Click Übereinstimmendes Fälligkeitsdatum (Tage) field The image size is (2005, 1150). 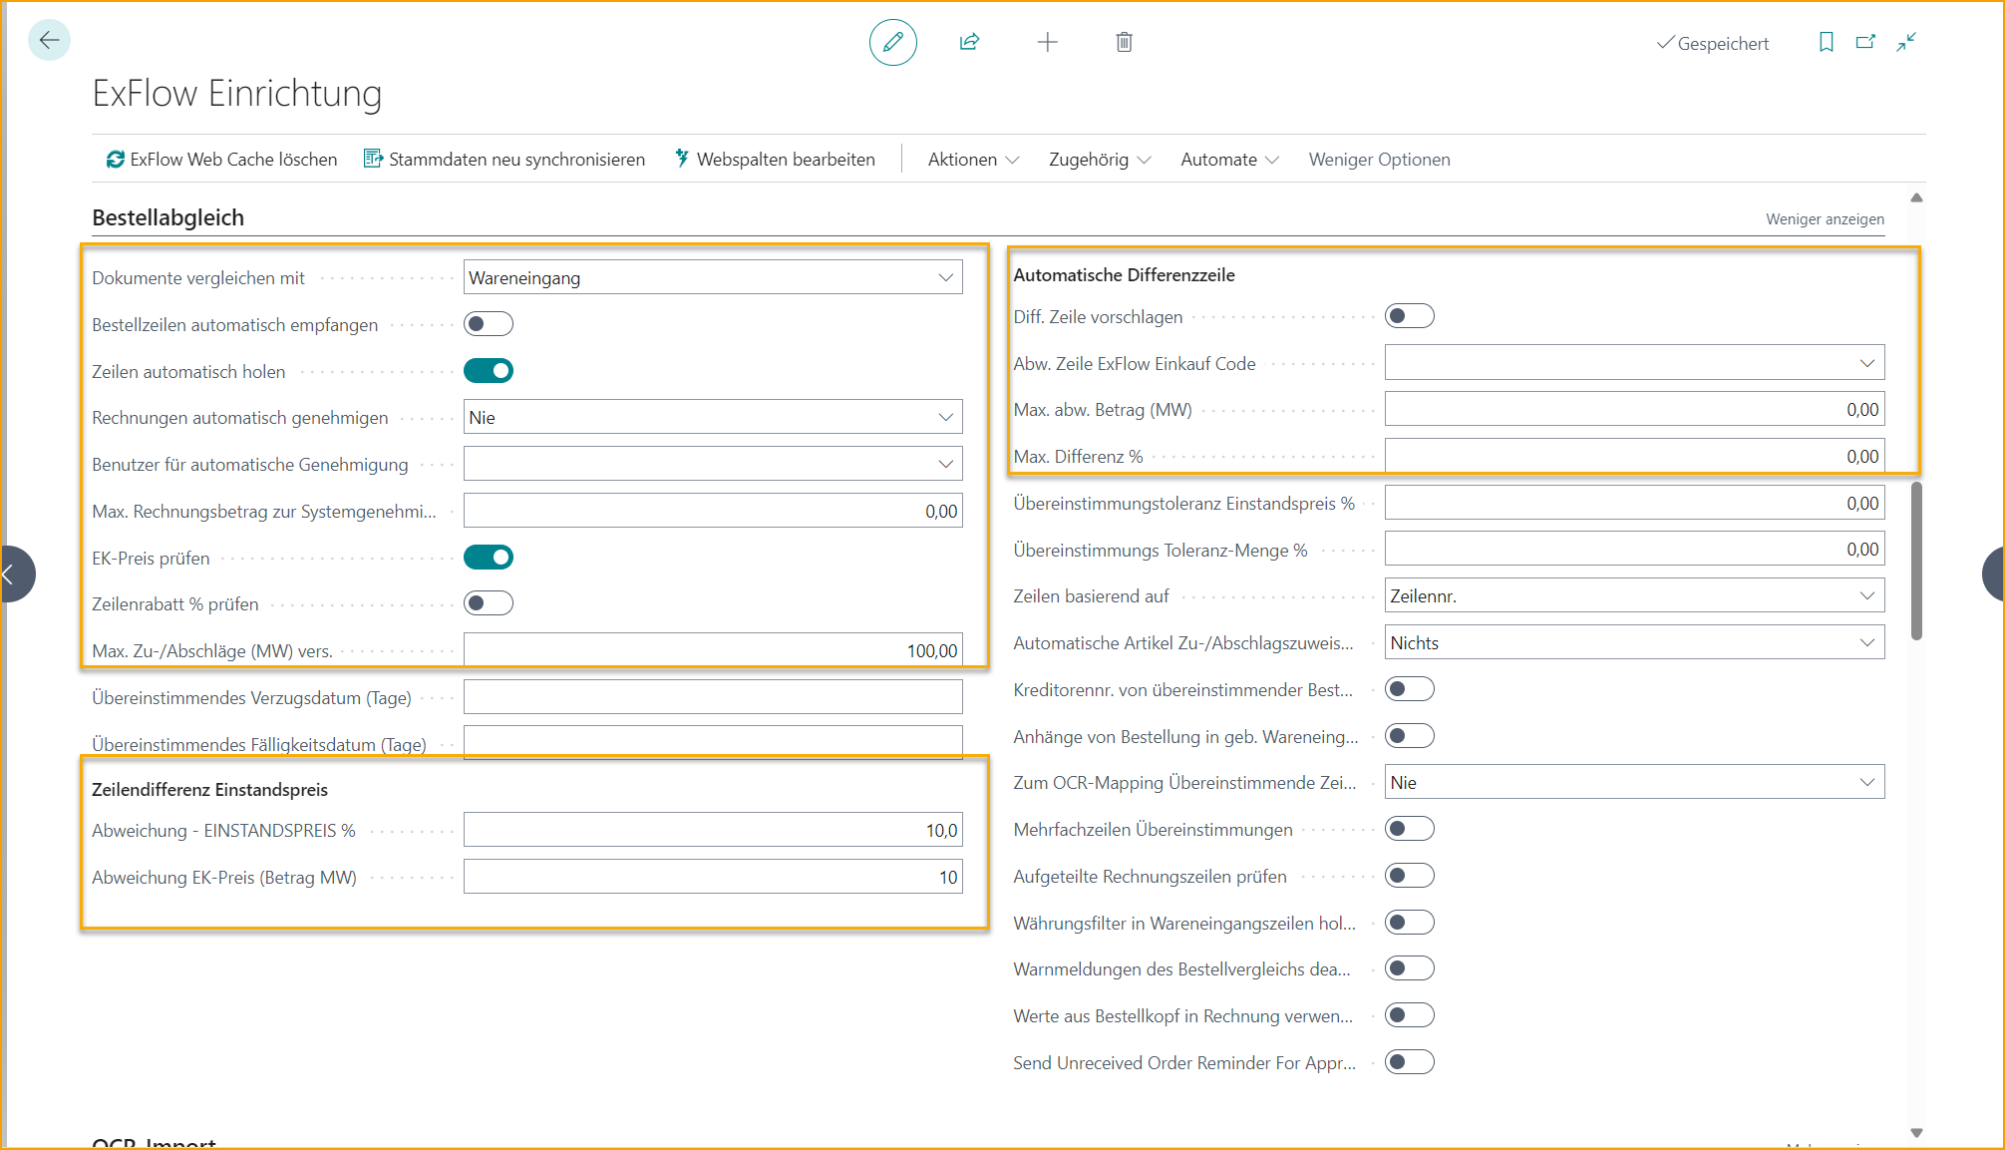[x=713, y=743]
